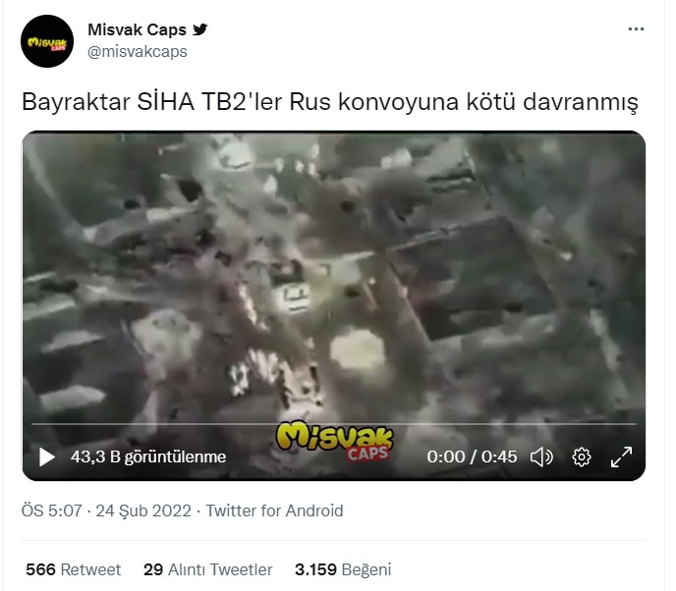Viewport: 676px width, 591px height.
Task: Click the 0:00 / 0:45 time display
Action: (x=472, y=457)
